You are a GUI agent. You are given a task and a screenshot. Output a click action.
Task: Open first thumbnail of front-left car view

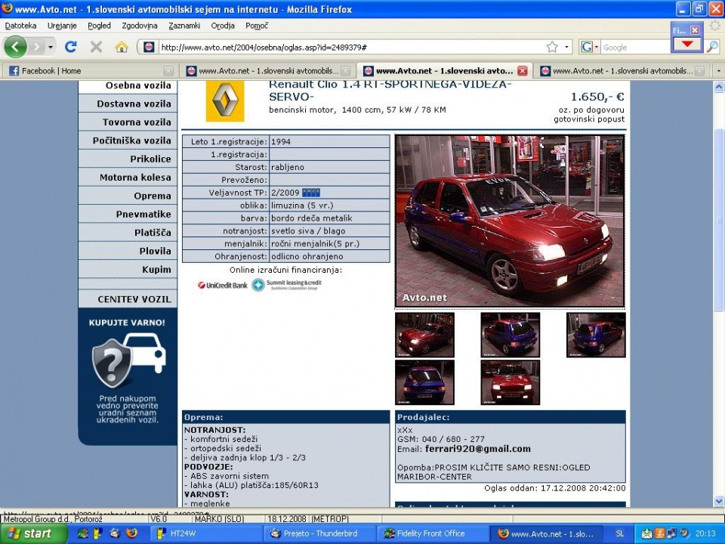[425, 335]
